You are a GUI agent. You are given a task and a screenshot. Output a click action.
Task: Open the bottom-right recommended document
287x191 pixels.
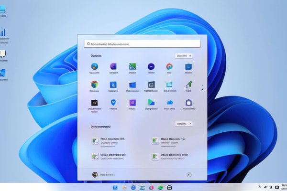click(170, 157)
